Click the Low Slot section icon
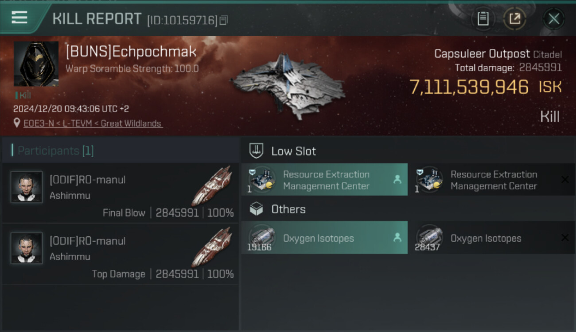This screenshot has width=576, height=332. pyautogui.click(x=257, y=151)
